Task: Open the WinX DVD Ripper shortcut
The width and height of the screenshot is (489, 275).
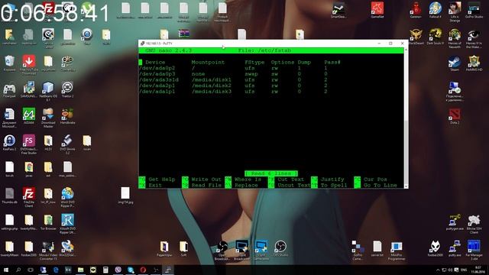Action: [67, 197]
